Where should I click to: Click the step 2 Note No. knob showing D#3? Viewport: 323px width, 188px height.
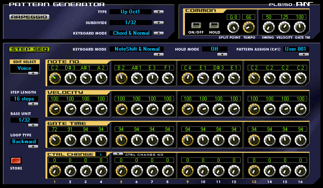[70, 78]
